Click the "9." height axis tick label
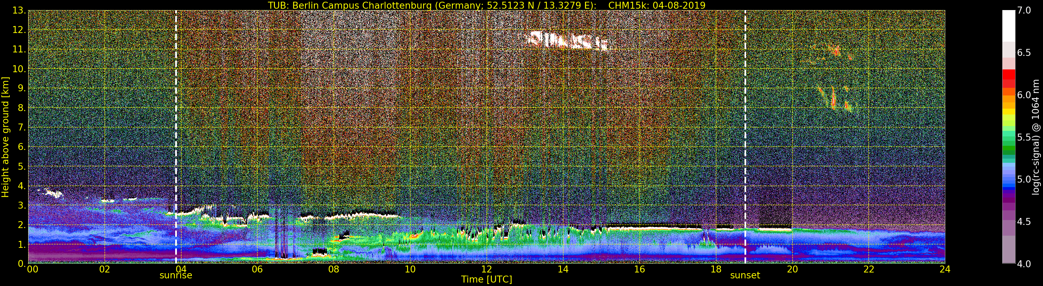Image resolution: width=1043 pixels, height=286 pixels. click(22, 88)
